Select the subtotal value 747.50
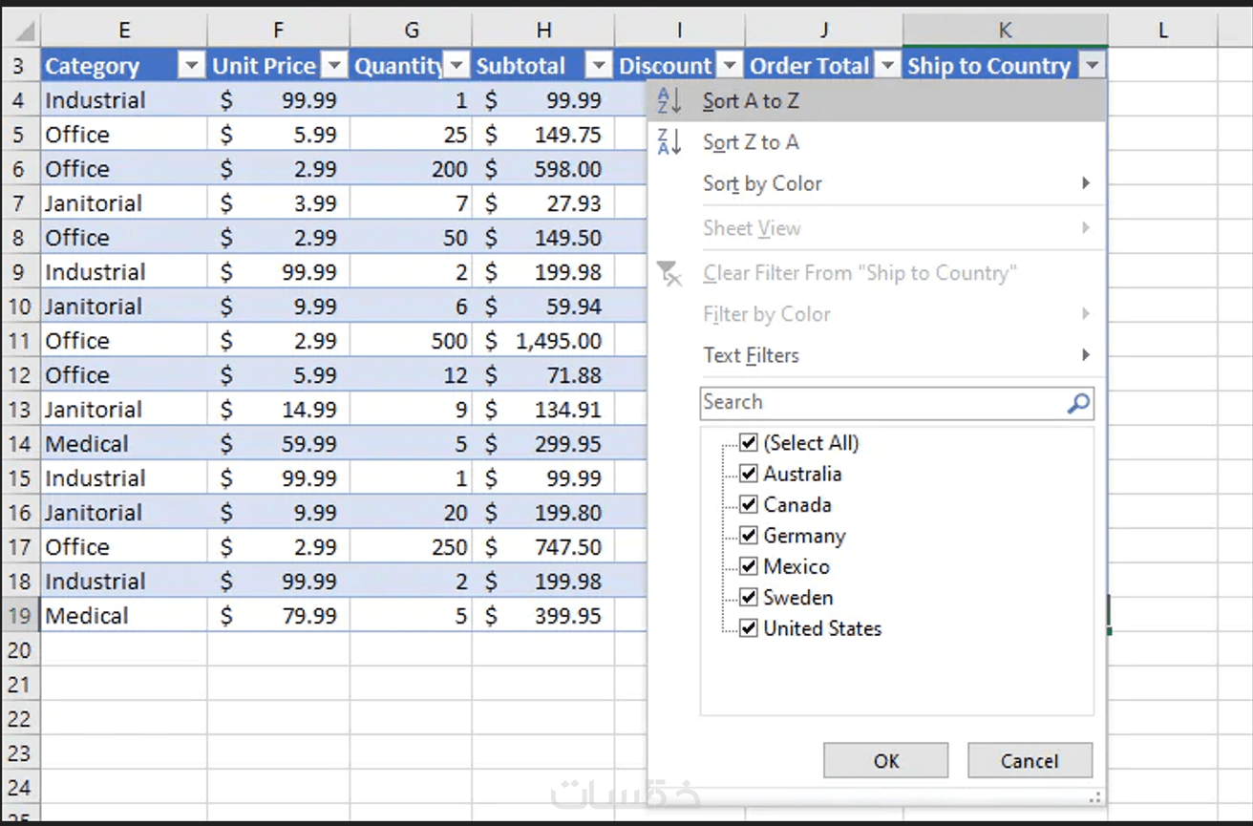The height and width of the screenshot is (826, 1253). click(543, 547)
